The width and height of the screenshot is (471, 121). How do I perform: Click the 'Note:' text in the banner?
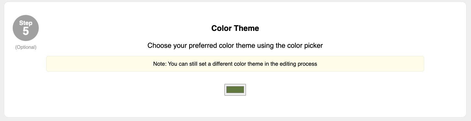pyautogui.click(x=160, y=64)
